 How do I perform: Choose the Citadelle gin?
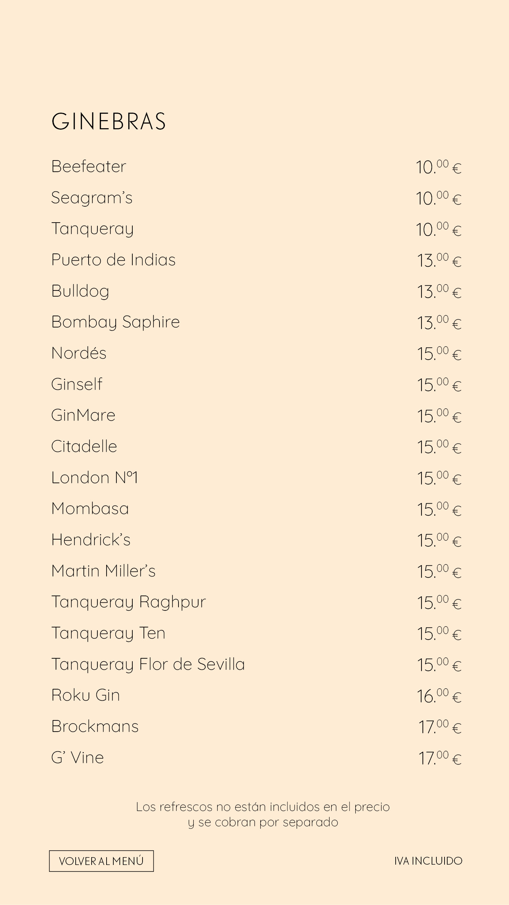(x=84, y=447)
